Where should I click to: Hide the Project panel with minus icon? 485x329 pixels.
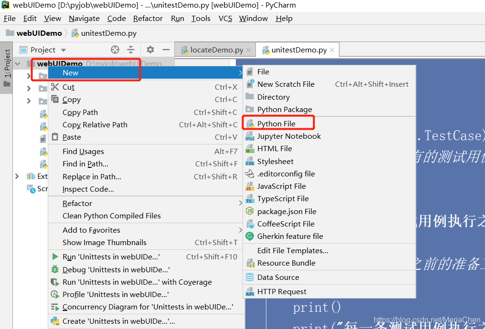(166, 50)
